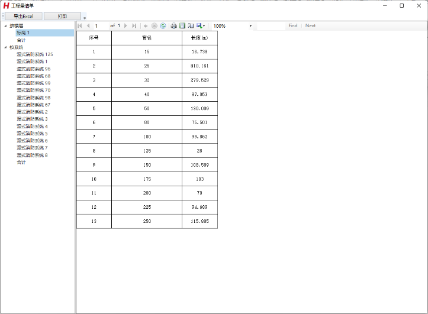This screenshot has height=314, width=428.
Task: Go to first page of report
Action: (x=80, y=26)
